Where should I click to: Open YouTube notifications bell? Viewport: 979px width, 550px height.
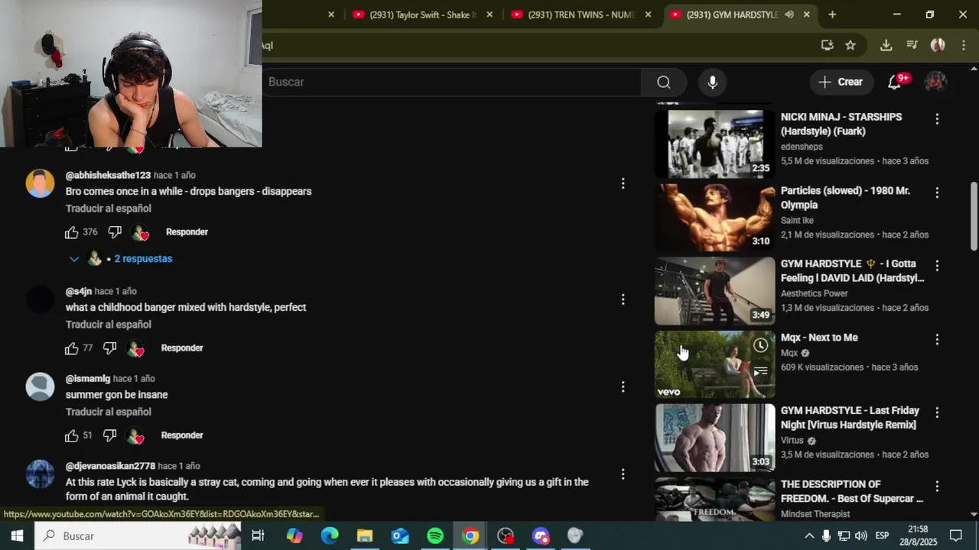coord(894,82)
